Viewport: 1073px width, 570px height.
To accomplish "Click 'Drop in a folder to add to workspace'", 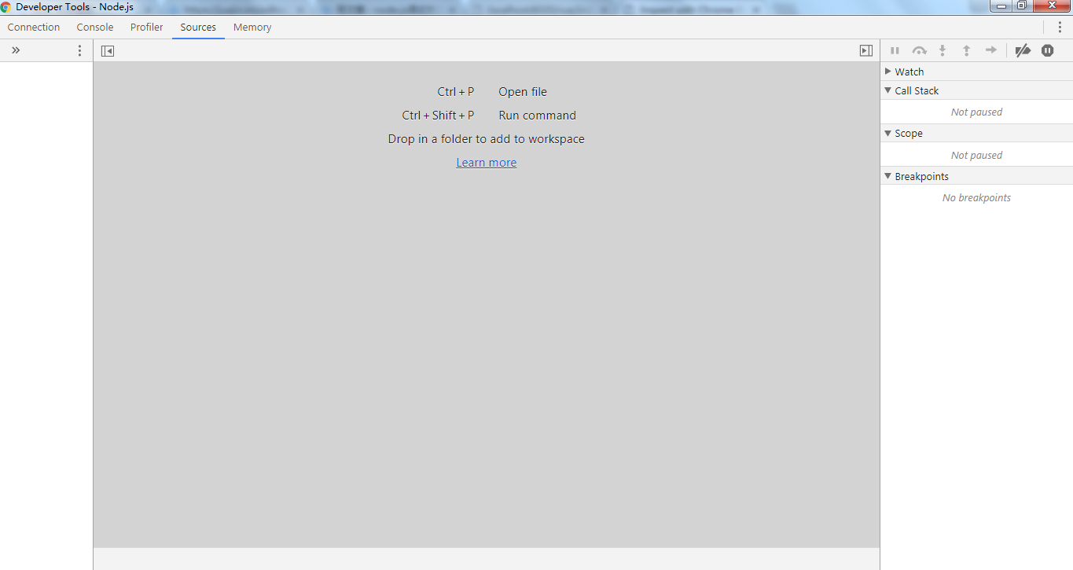I will (x=487, y=139).
